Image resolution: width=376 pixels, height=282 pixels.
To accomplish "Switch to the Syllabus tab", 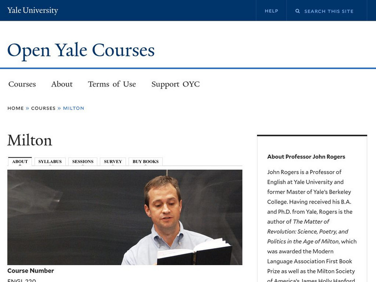I will click(50, 162).
